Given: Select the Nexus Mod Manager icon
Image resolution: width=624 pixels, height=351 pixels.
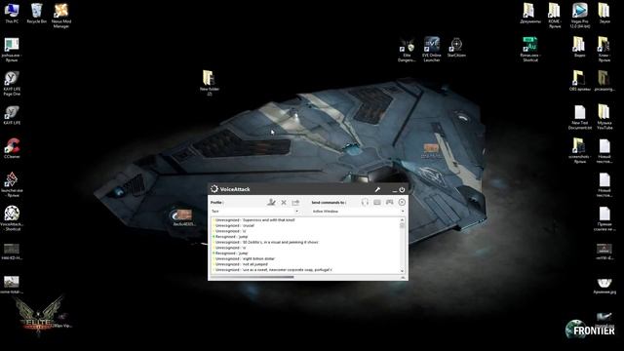Looking at the screenshot, I should pos(61,16).
